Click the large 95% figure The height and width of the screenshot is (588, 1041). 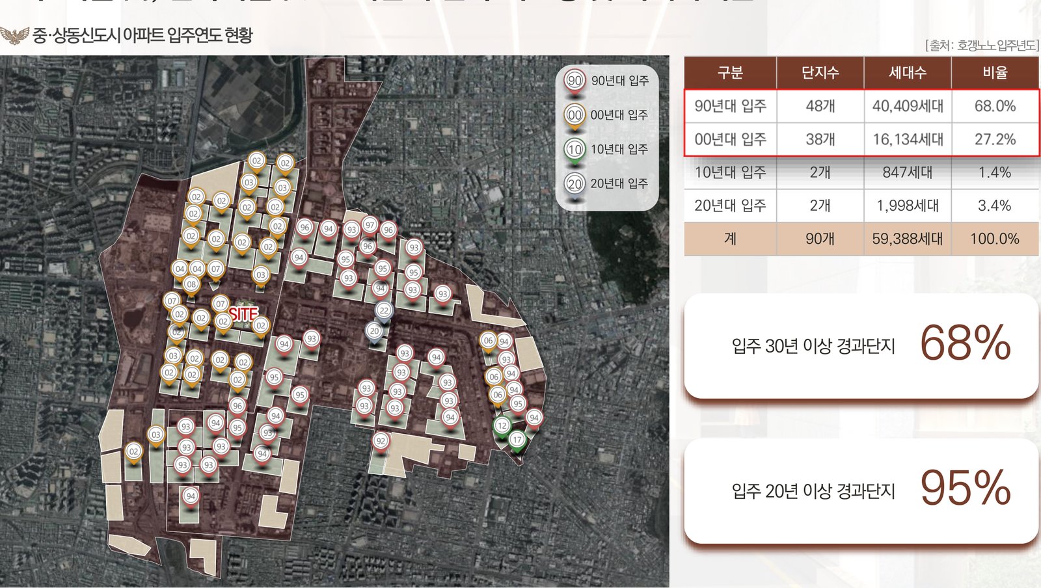(966, 488)
